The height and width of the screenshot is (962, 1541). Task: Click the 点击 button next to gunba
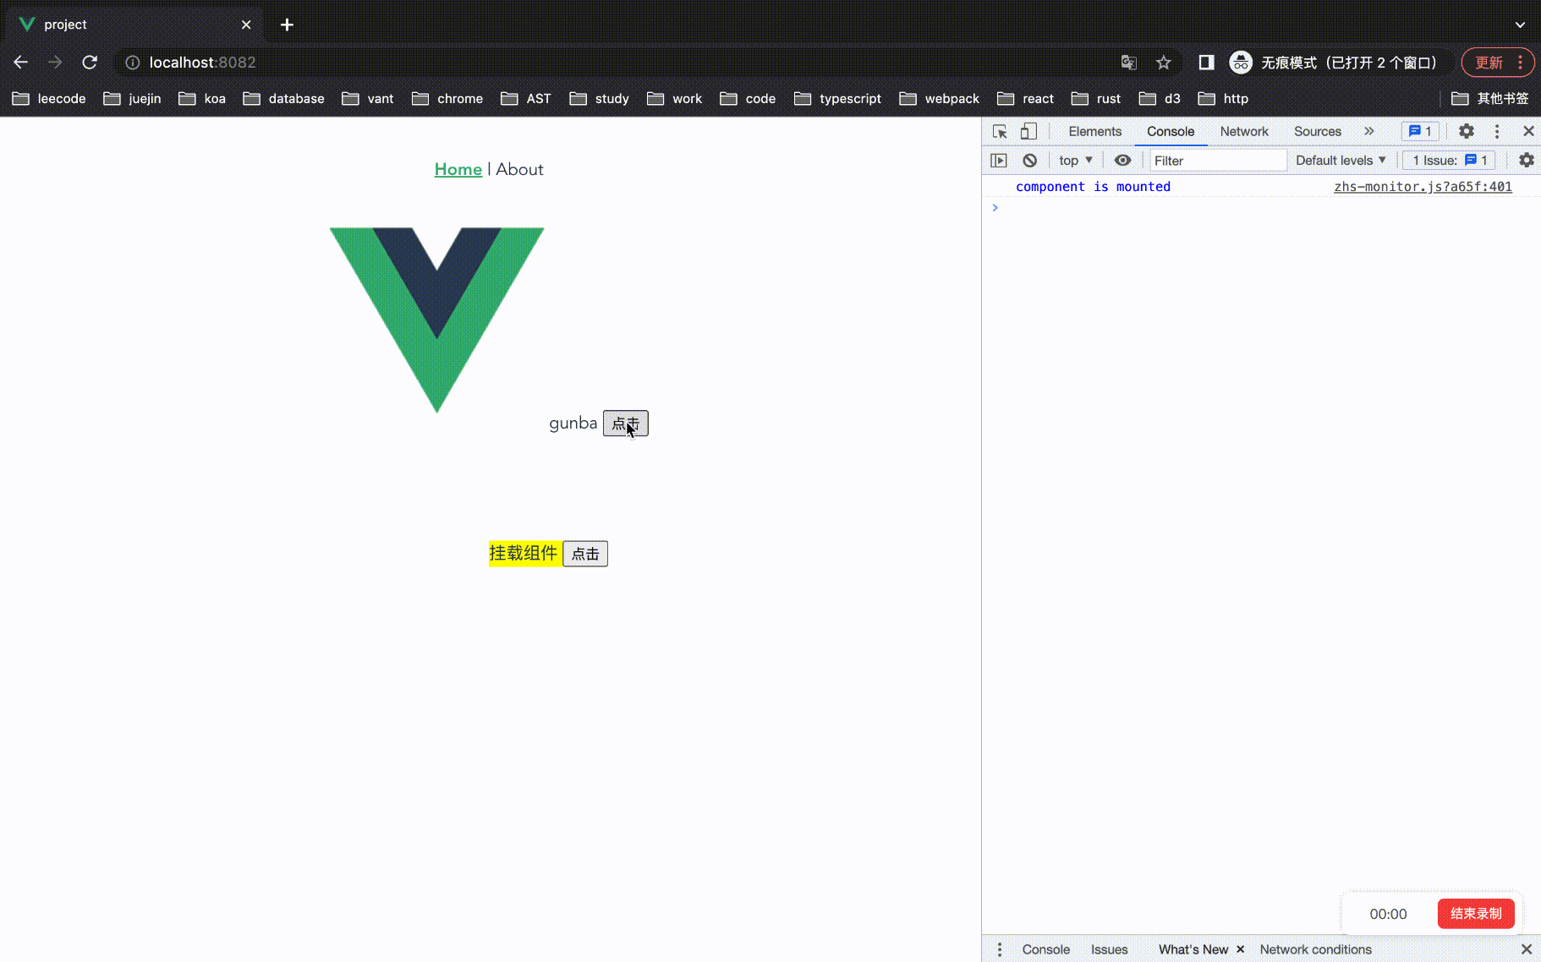(x=625, y=424)
